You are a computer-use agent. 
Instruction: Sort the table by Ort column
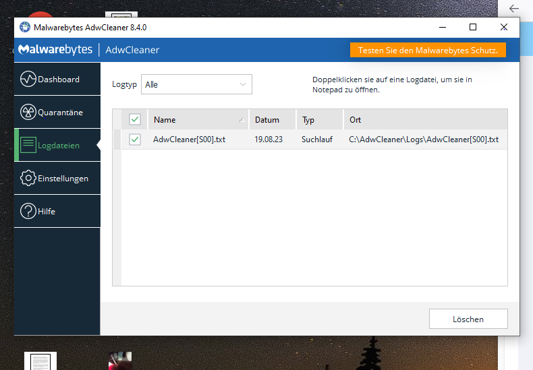[426, 120]
